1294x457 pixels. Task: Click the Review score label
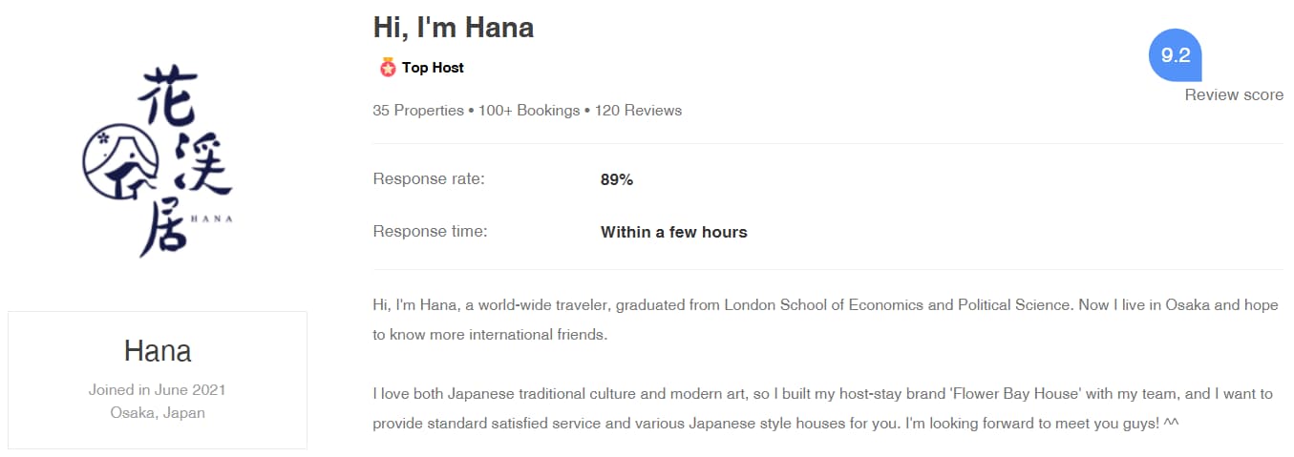pos(1234,94)
